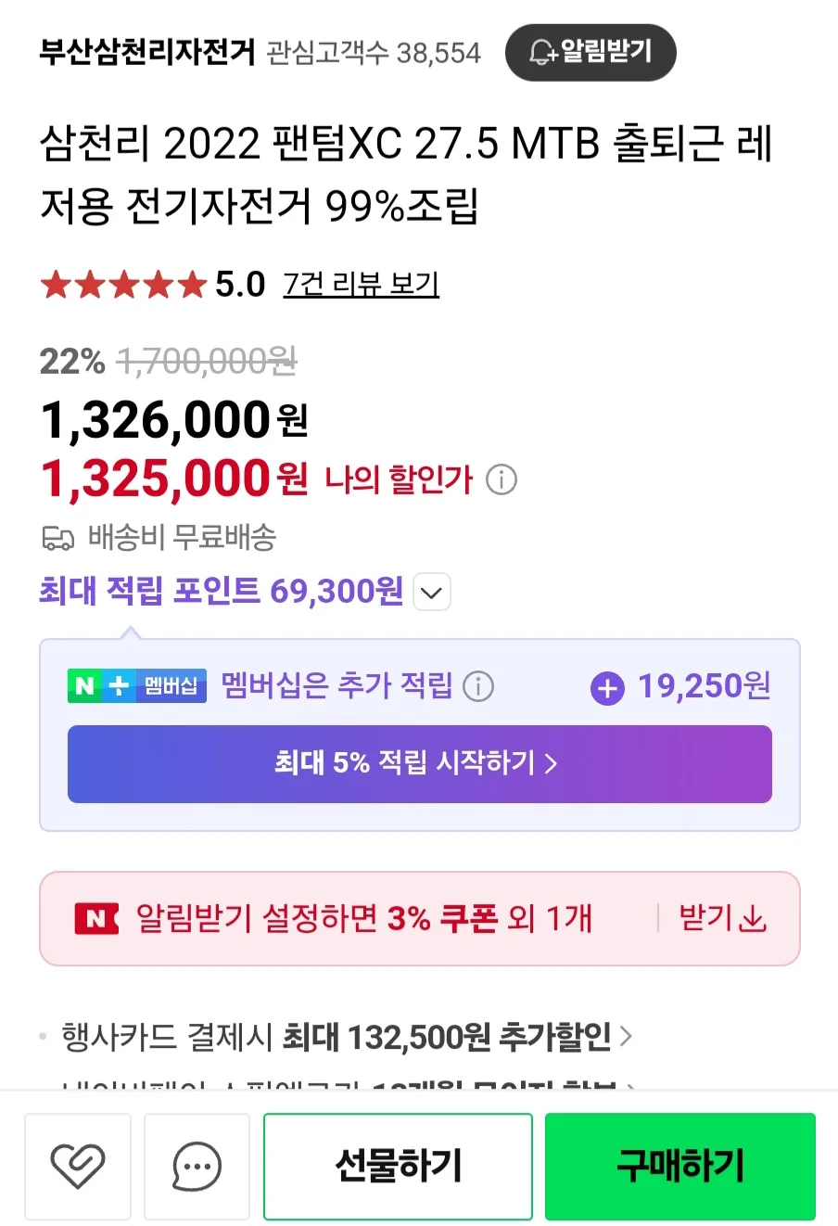Tap the five-star rating display

pos(122,285)
